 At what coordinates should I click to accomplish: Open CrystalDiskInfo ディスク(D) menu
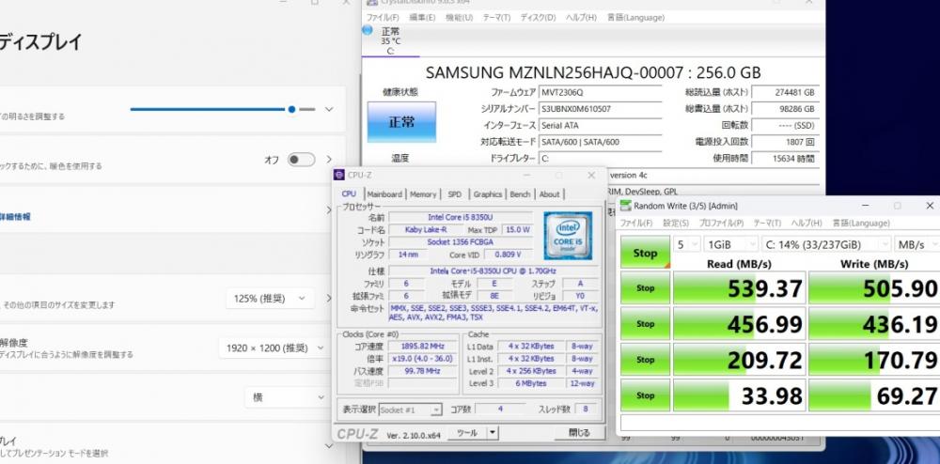(538, 18)
